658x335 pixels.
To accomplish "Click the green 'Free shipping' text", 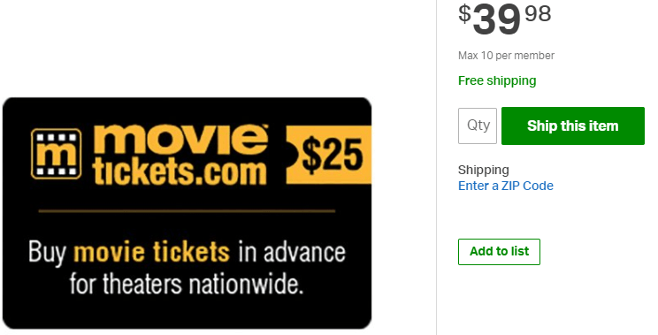I will 497,80.
